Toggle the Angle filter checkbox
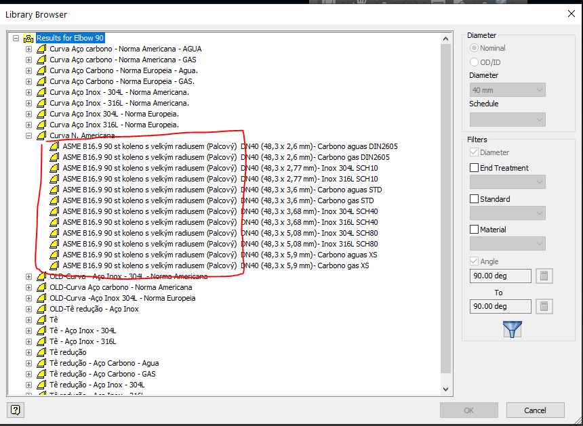583x426 pixels. [474, 261]
